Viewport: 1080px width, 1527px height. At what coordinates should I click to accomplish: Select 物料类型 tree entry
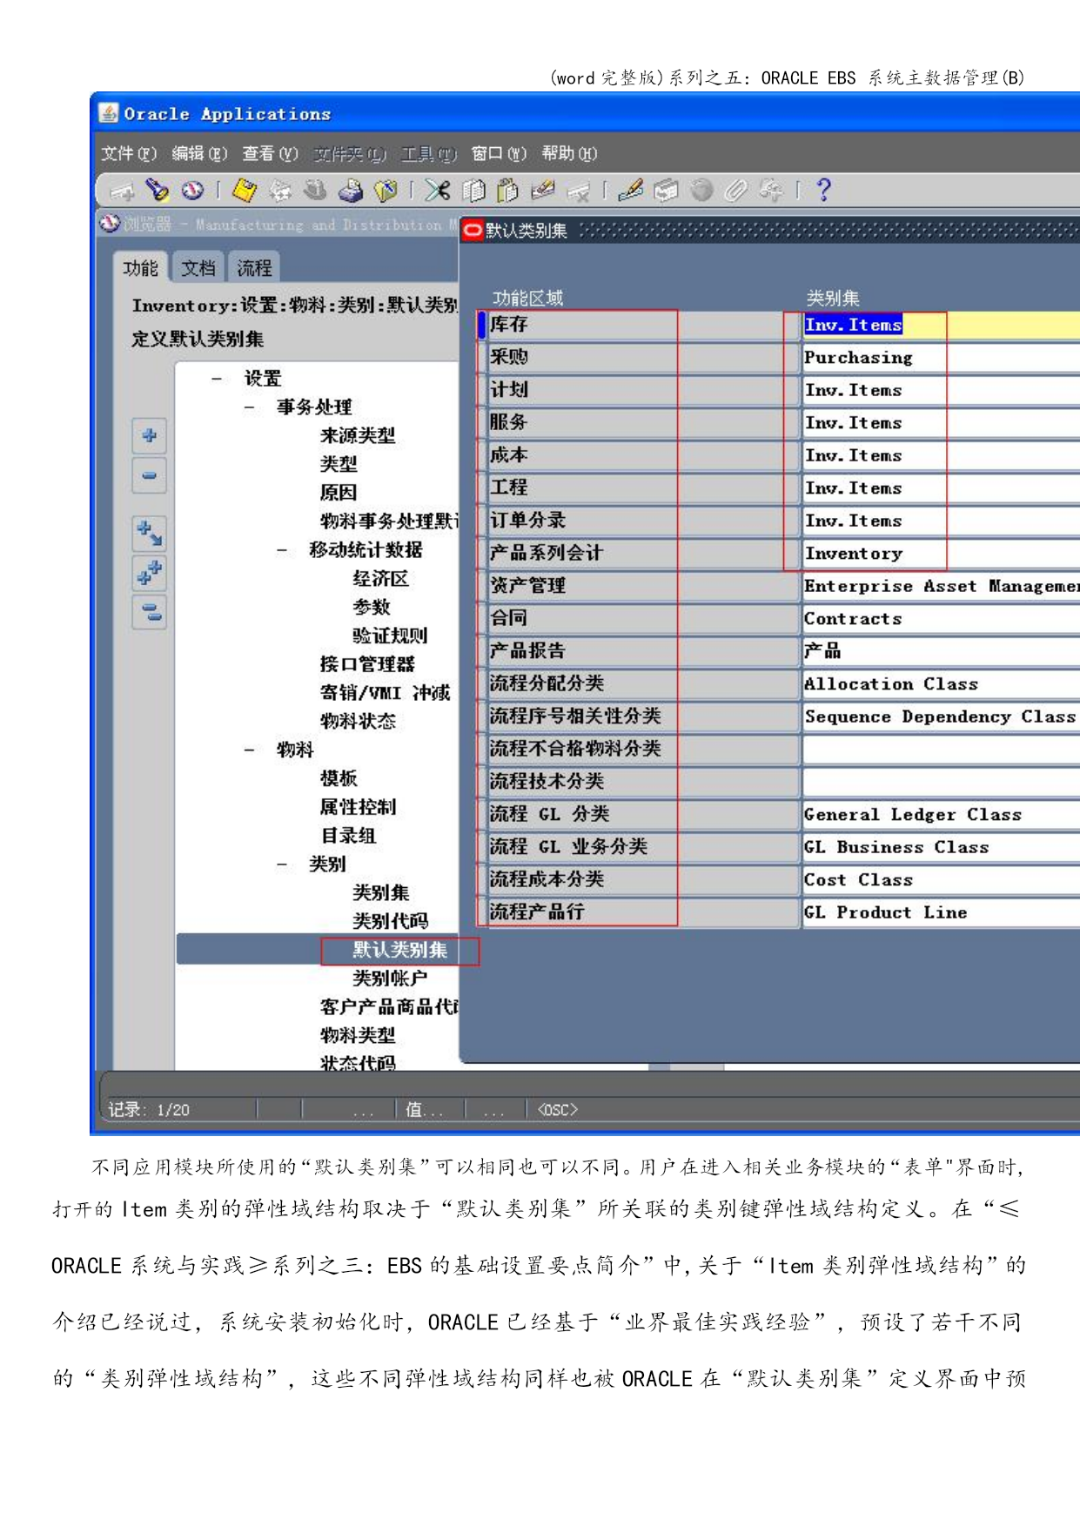tap(357, 1035)
